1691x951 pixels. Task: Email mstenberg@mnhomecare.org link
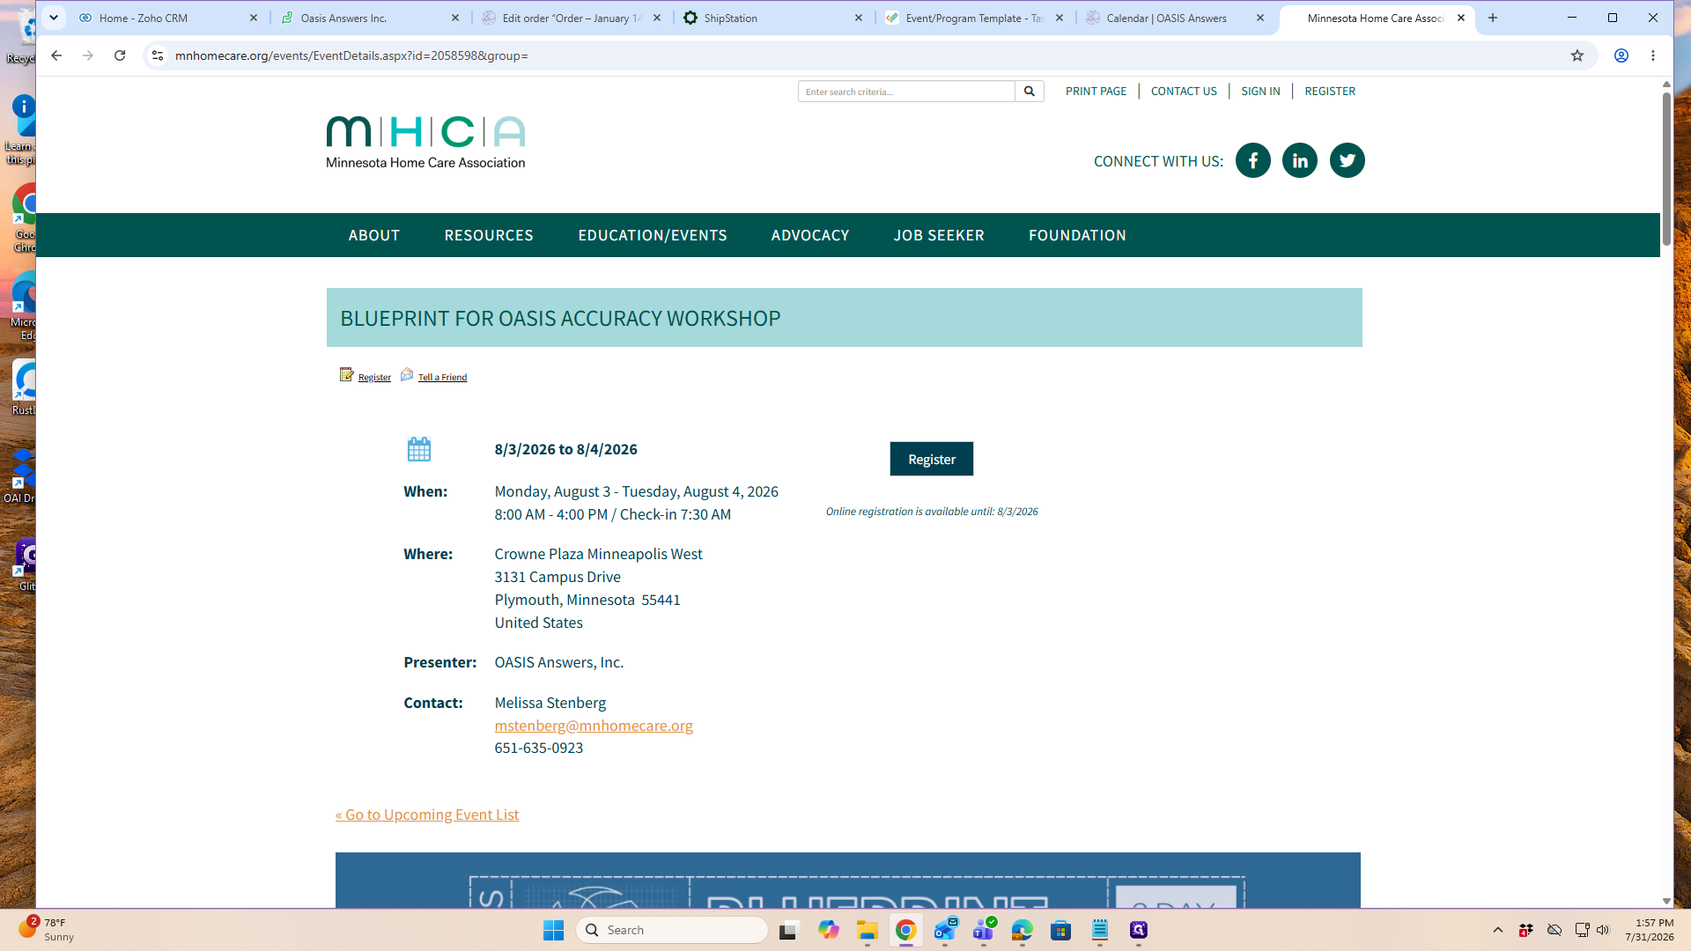pyautogui.click(x=594, y=726)
